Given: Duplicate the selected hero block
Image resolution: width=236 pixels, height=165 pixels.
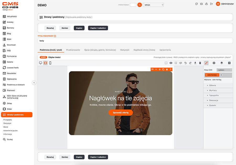Looking at the screenshot, I should click(x=163, y=69).
